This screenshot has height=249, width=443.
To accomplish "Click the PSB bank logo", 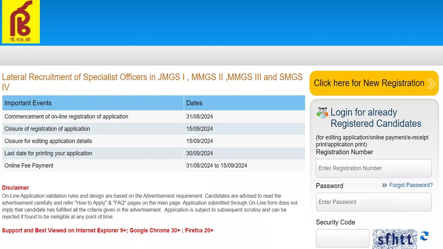I will coord(21,22).
